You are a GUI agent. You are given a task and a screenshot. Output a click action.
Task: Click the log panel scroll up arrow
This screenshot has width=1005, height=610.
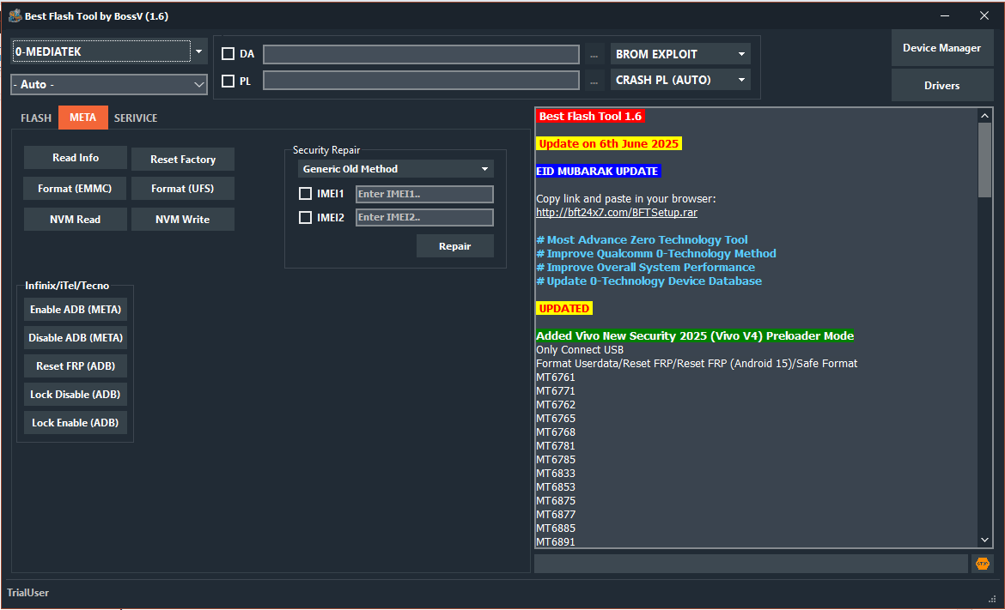tap(984, 115)
